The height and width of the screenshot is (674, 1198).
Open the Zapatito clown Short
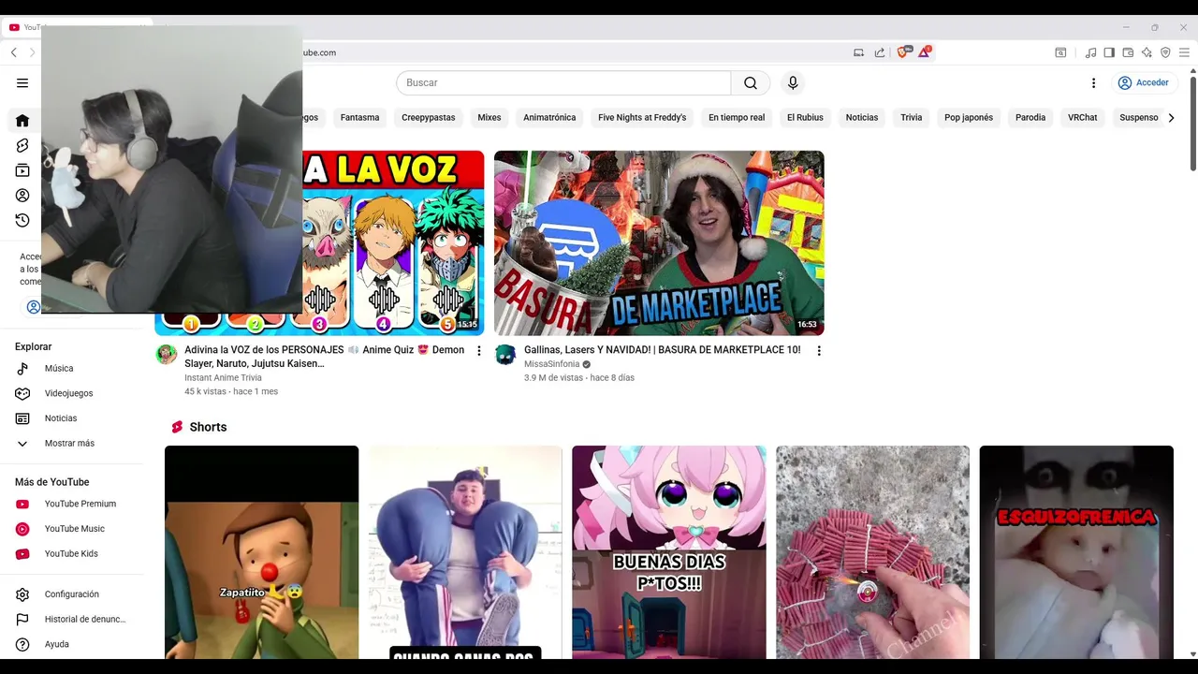coord(262,552)
